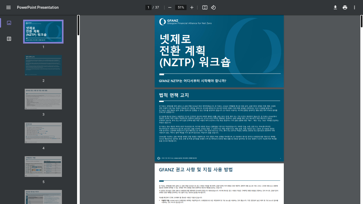Click the fit to page icon
The width and height of the screenshot is (363, 204).
pos(205,7)
